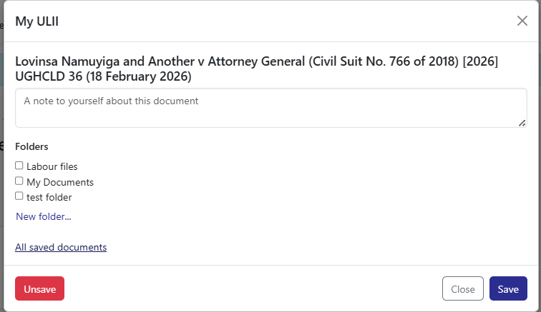The height and width of the screenshot is (312, 541).
Task: Enable the My Documents checkbox
Action: (19, 181)
